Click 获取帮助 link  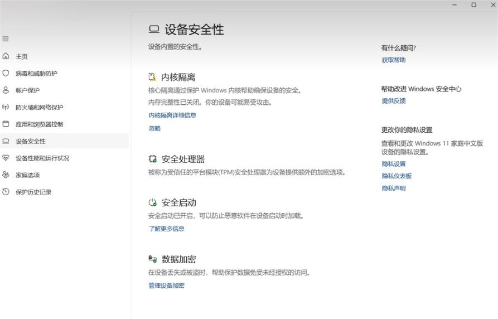tap(394, 60)
